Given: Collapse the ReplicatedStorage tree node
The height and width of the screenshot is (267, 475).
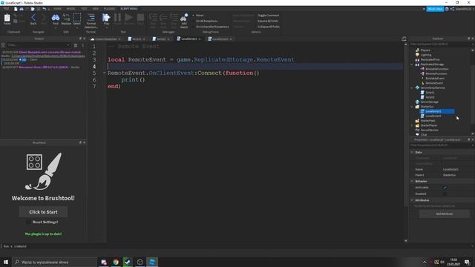Looking at the screenshot, I should [x=412, y=65].
